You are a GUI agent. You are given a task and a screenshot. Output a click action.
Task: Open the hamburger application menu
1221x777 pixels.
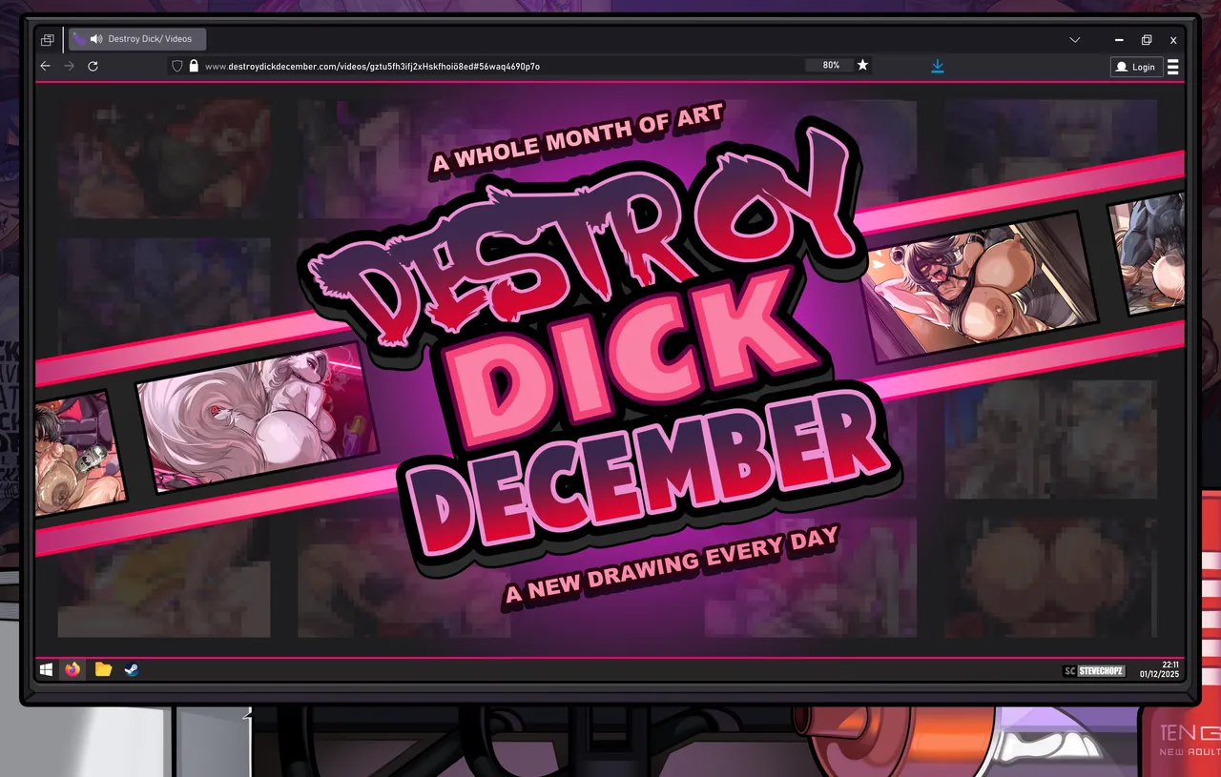1172,66
